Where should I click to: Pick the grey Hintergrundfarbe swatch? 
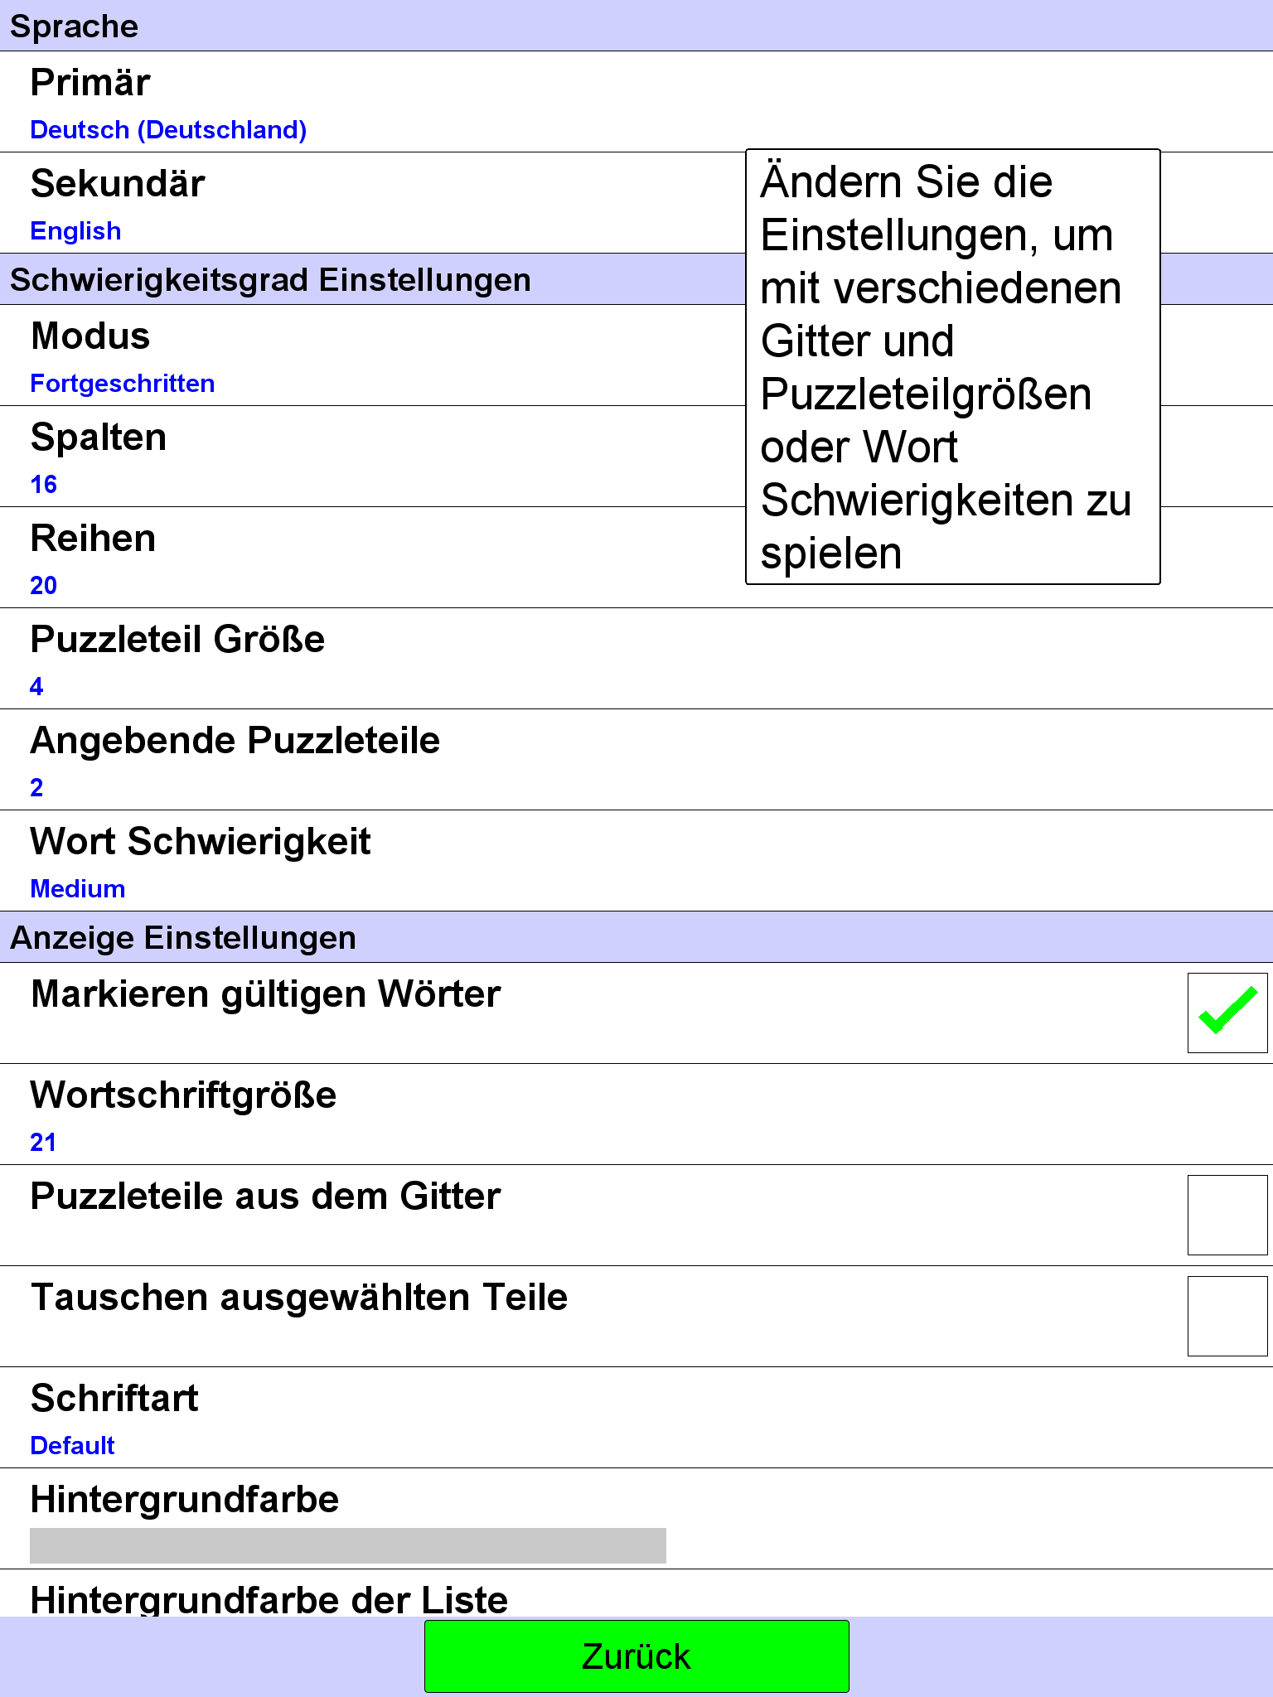[348, 1545]
